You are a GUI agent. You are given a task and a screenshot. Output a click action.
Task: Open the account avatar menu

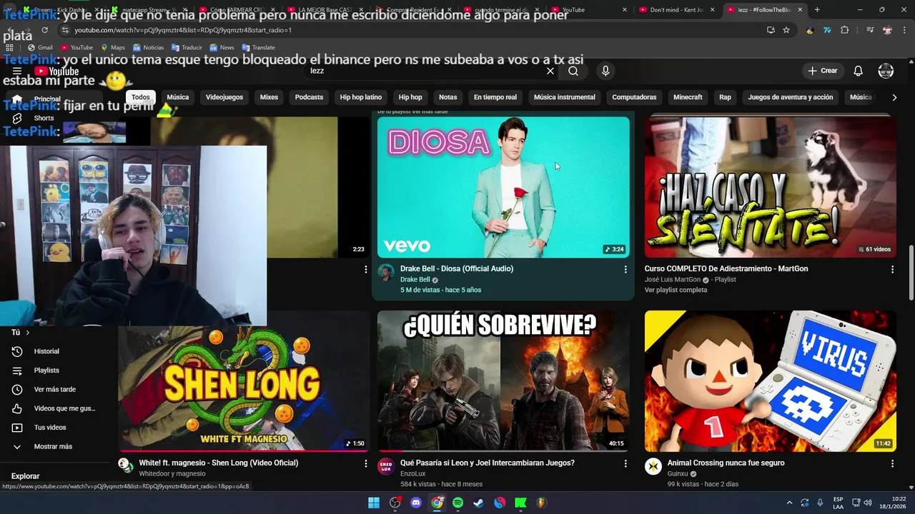pyautogui.click(x=886, y=71)
